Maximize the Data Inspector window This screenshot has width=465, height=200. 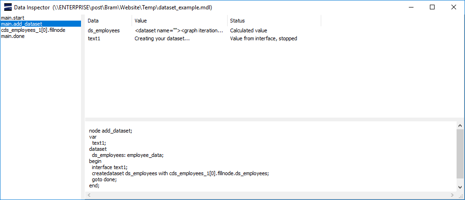432,7
